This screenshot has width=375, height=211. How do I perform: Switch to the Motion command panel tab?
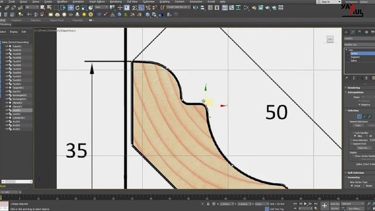point(366,32)
